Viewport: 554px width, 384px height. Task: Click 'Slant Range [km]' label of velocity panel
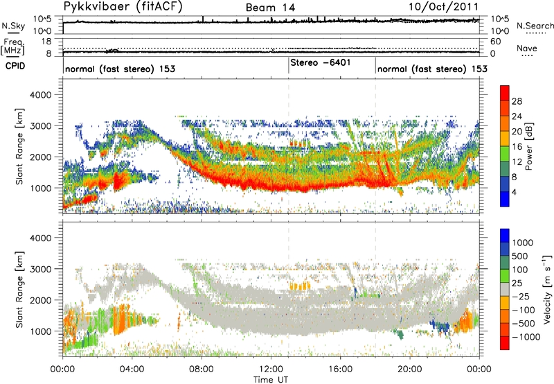click(x=19, y=290)
